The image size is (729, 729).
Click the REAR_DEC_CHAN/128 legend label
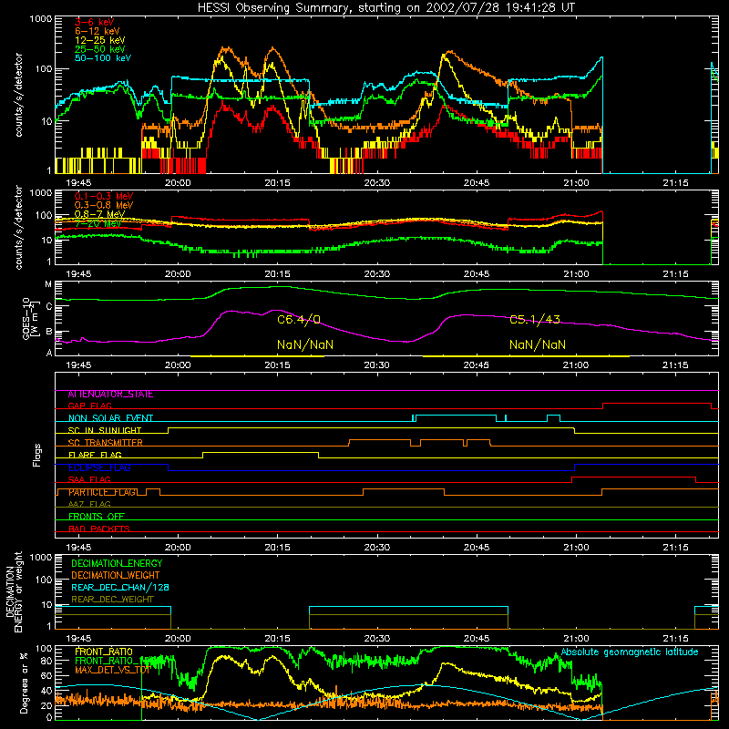pos(120,588)
